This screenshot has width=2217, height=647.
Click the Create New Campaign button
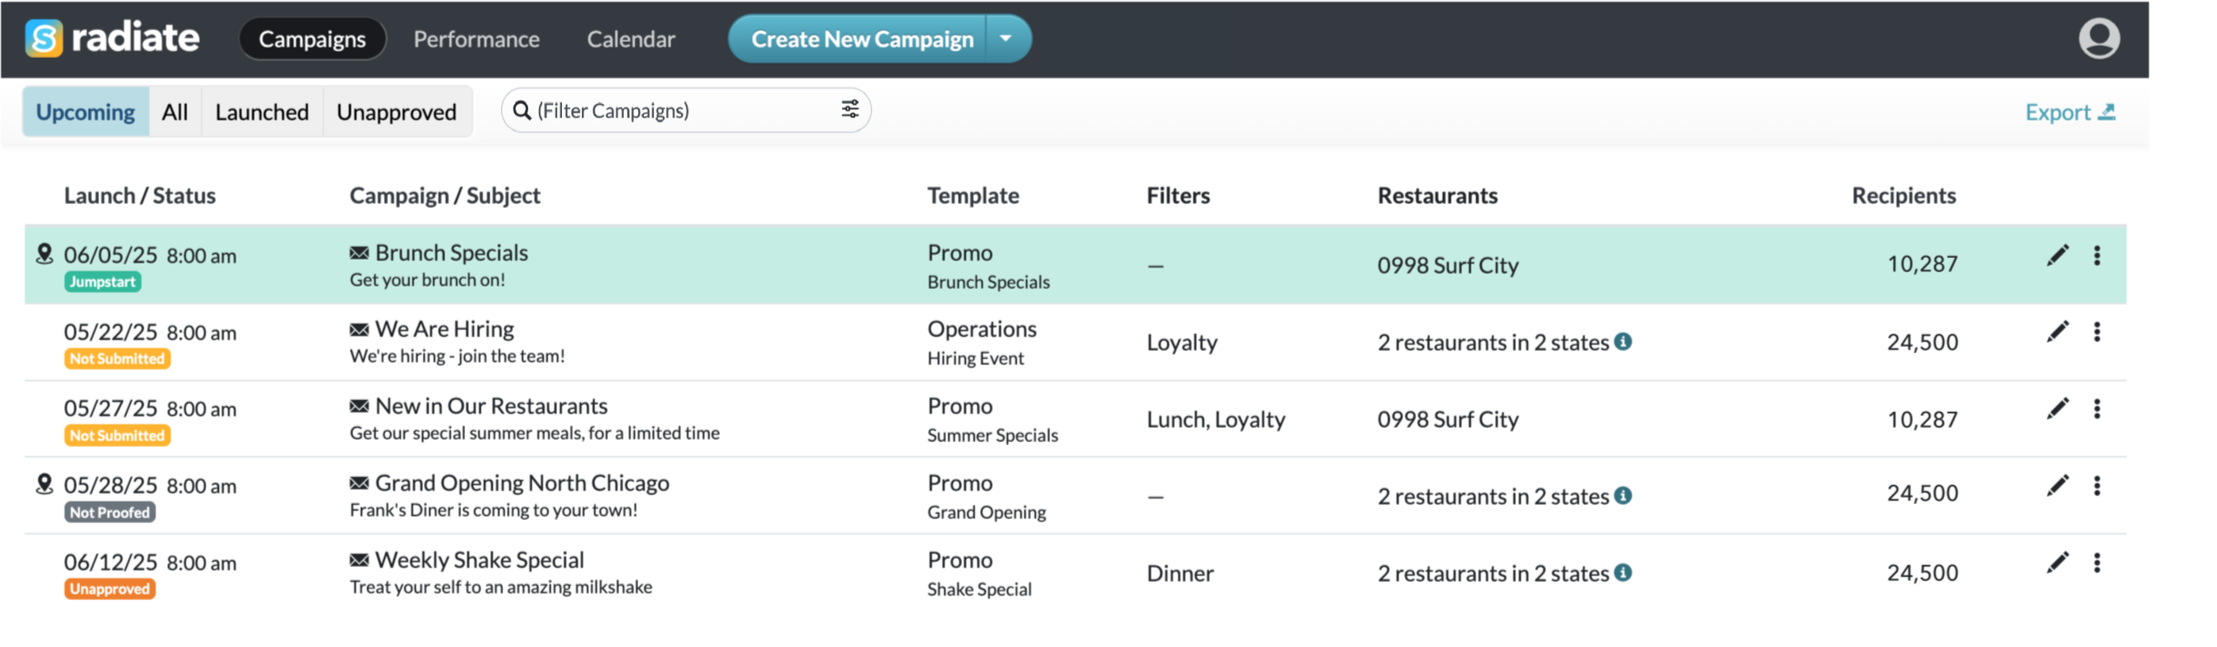[x=861, y=39]
